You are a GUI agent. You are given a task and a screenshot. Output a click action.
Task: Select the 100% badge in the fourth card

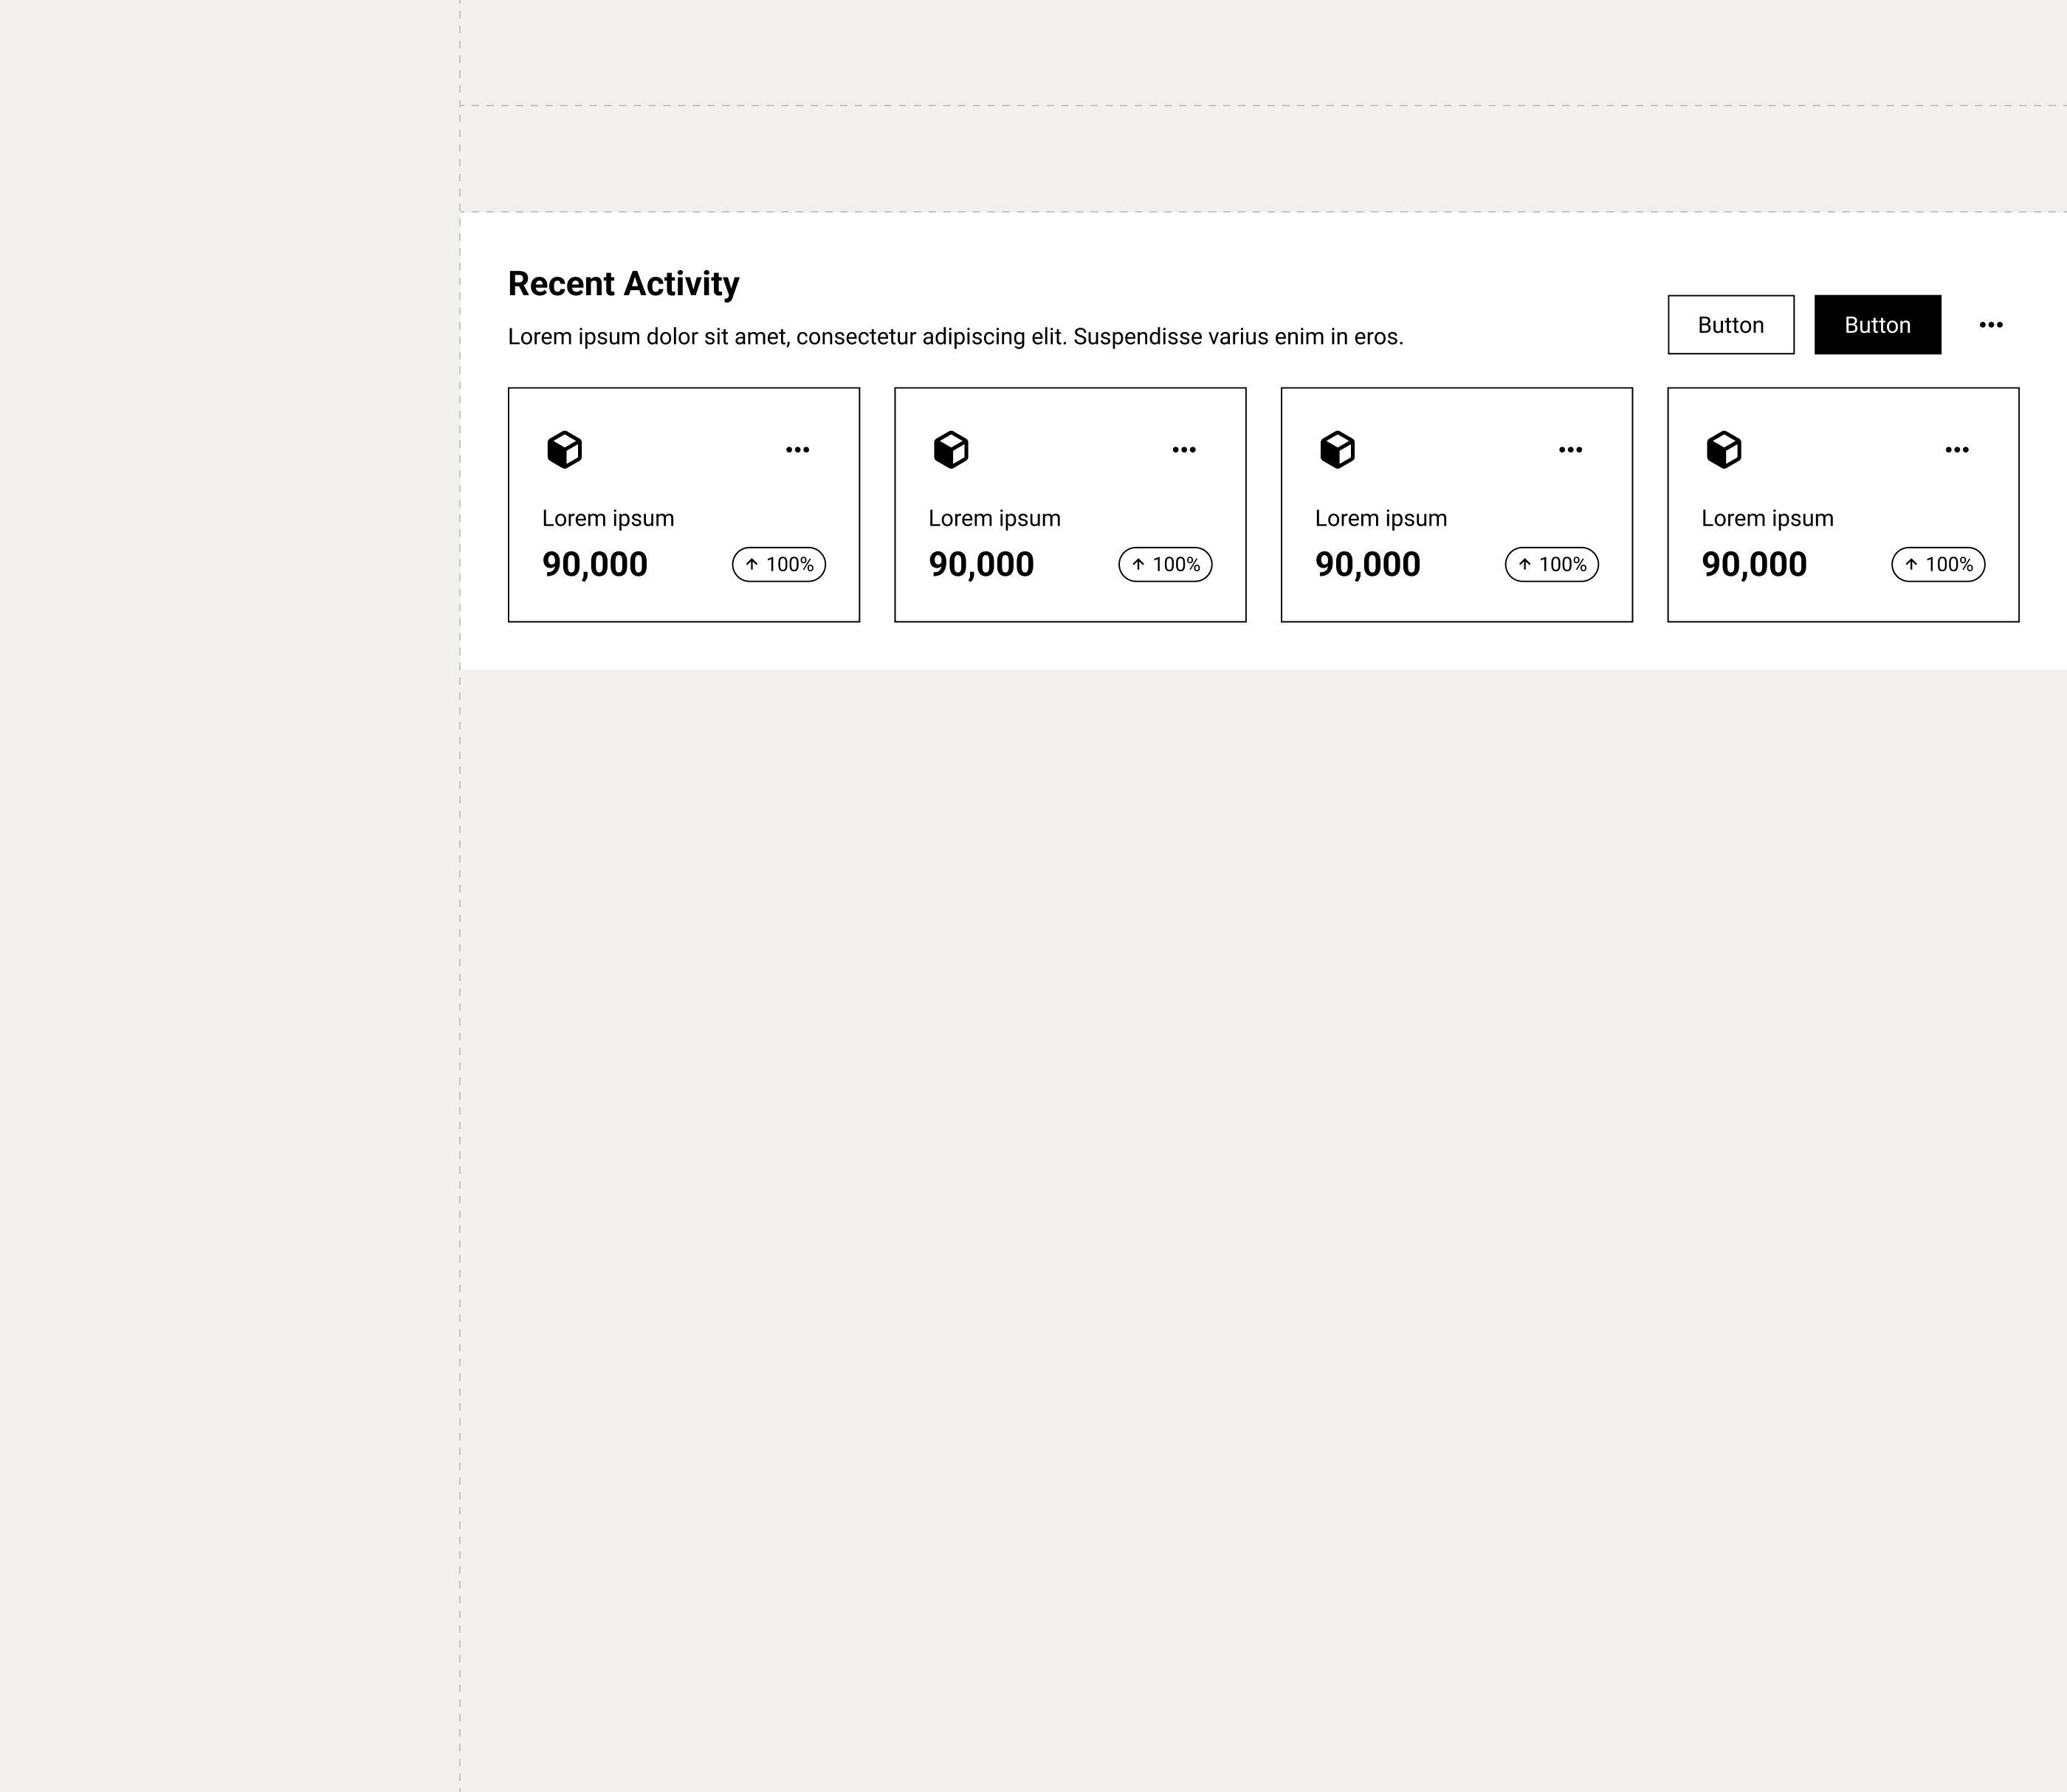1939,565
